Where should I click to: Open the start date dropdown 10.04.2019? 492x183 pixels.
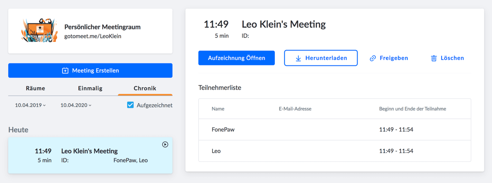pos(30,106)
